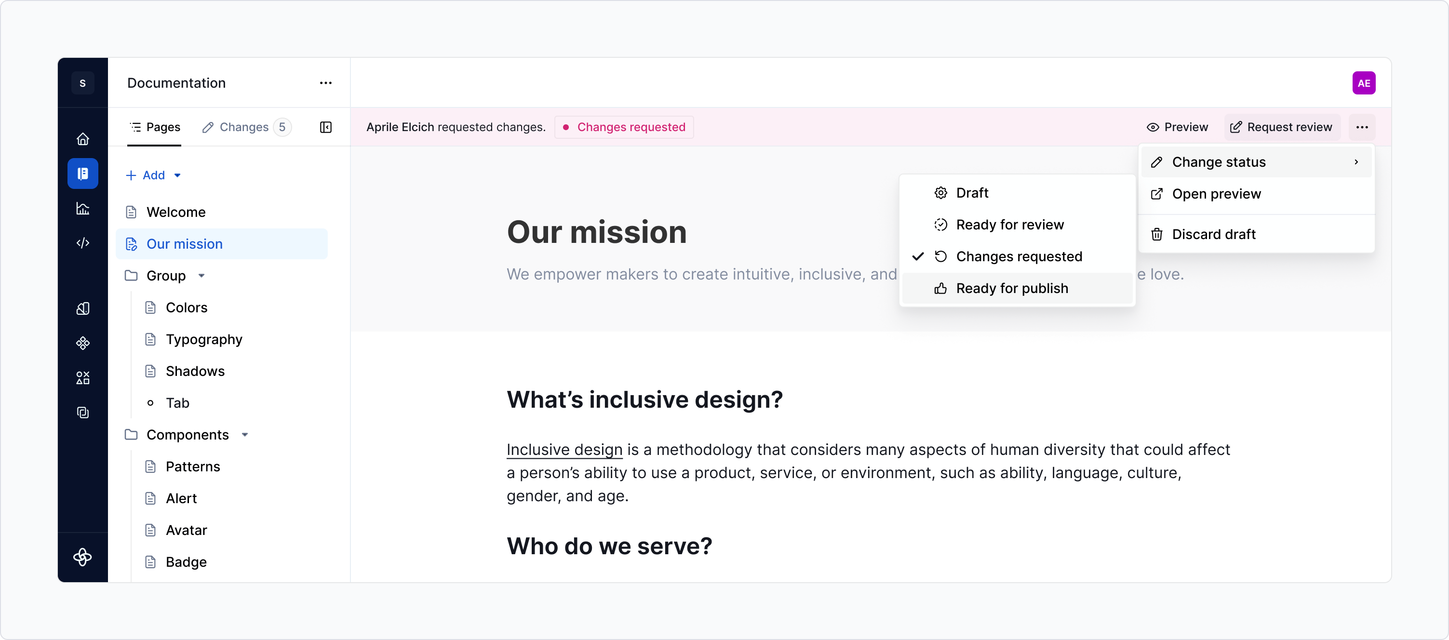Viewport: 1449px width, 640px height.
Task: Open the Home icon in sidebar
Action: (x=83, y=139)
